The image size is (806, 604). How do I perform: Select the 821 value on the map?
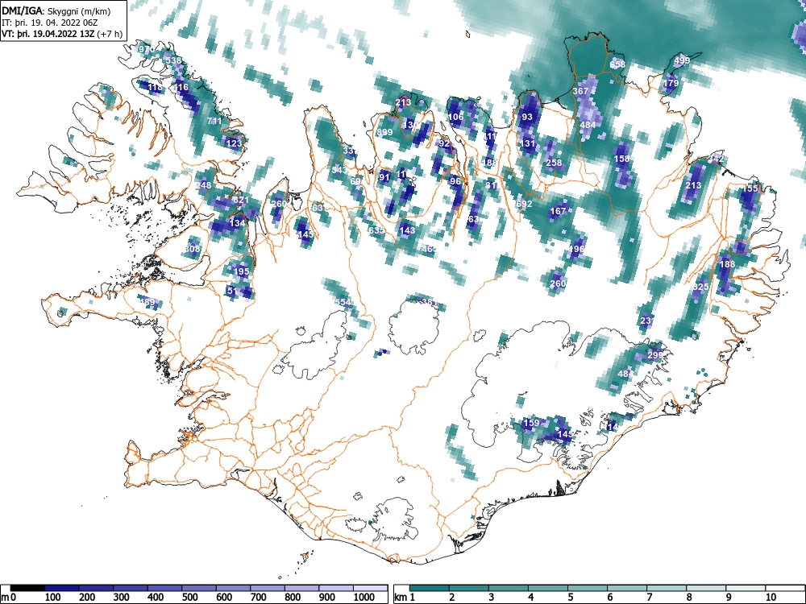pos(240,201)
